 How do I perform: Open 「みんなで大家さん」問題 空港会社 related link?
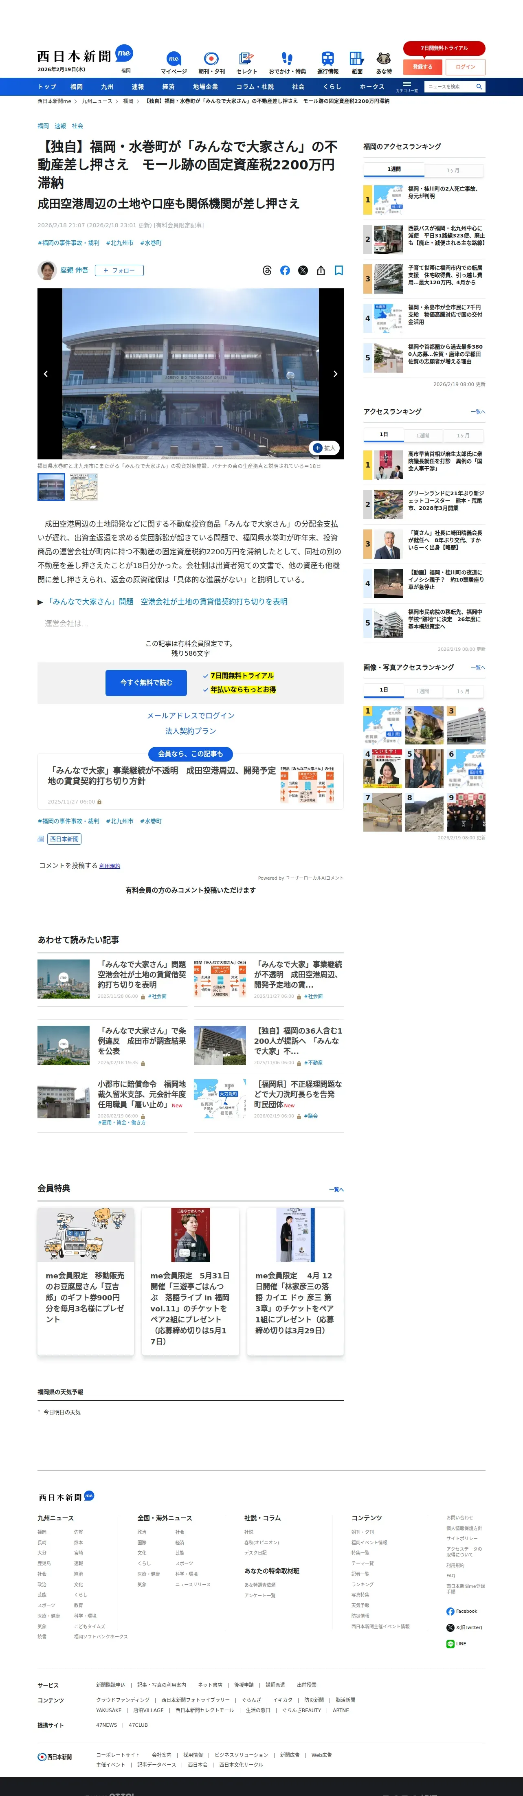tap(167, 602)
